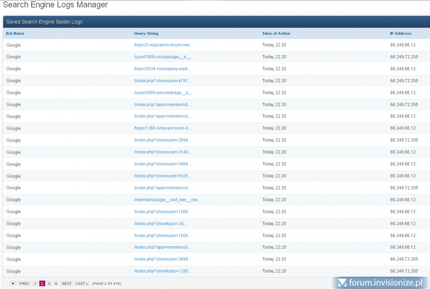Click the IP Address column header
The image size is (430, 289).
tap(401, 33)
